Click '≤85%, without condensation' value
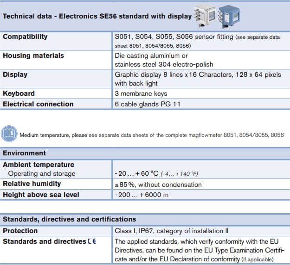290x265 pixels. coord(158,185)
